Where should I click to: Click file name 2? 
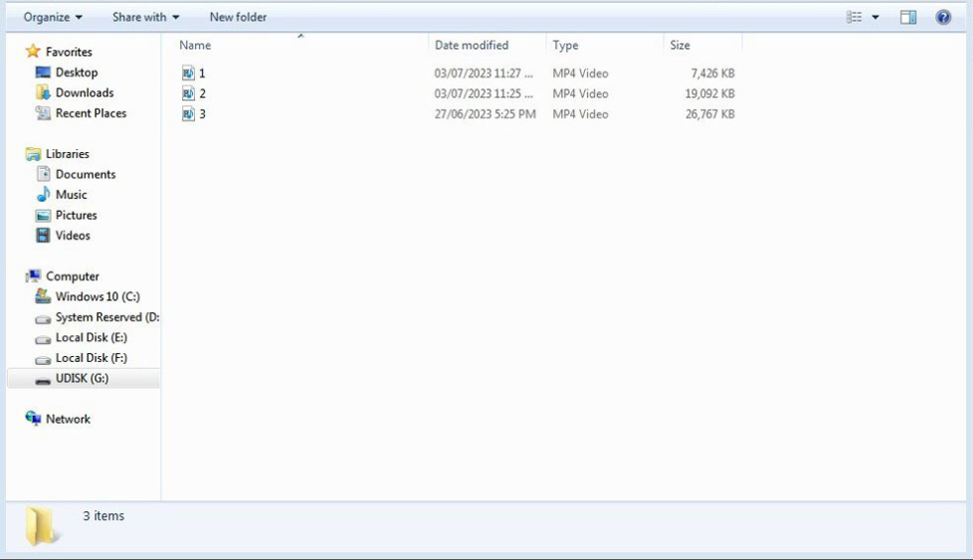(x=202, y=93)
